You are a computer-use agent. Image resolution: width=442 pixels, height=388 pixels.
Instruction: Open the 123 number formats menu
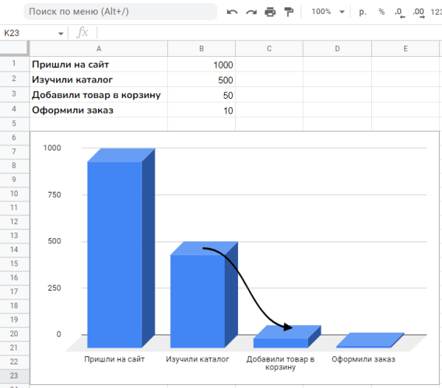(x=435, y=12)
